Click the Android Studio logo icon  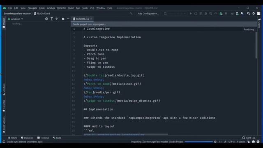click(5, 8)
